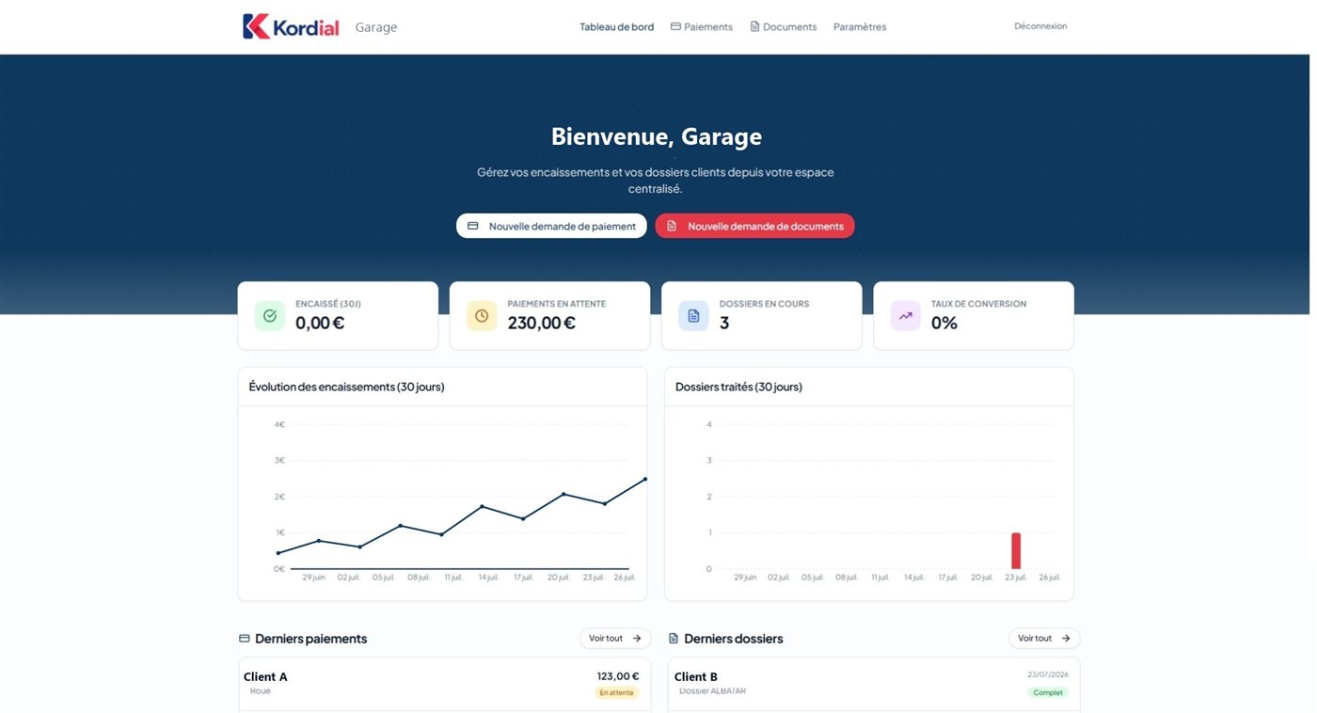Go to Paramètres
Image resolution: width=1317 pixels, height=713 pixels.
pos(860,27)
